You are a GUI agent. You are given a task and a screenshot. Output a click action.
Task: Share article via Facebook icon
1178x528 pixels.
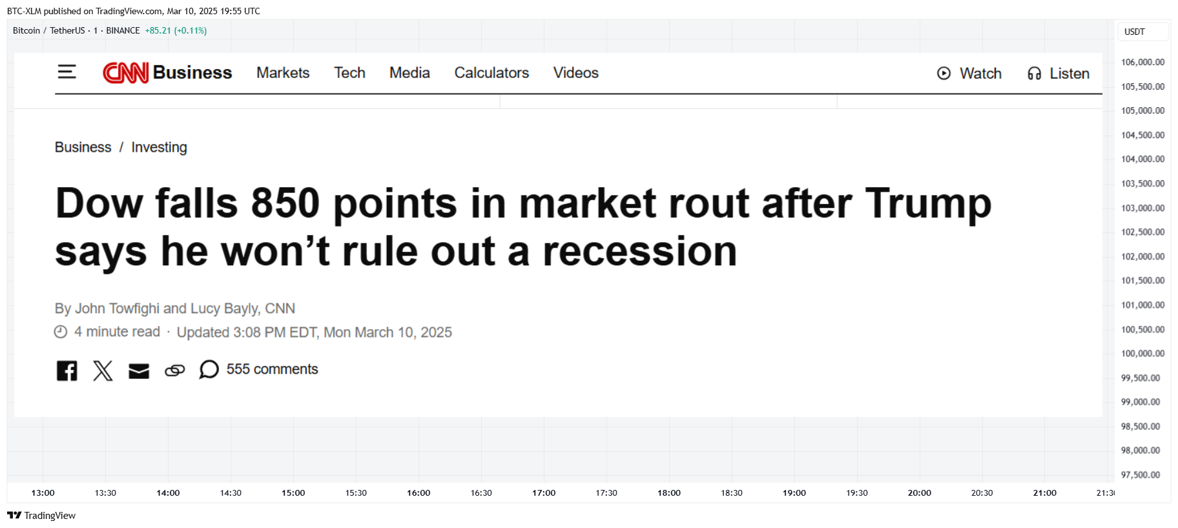pos(67,371)
